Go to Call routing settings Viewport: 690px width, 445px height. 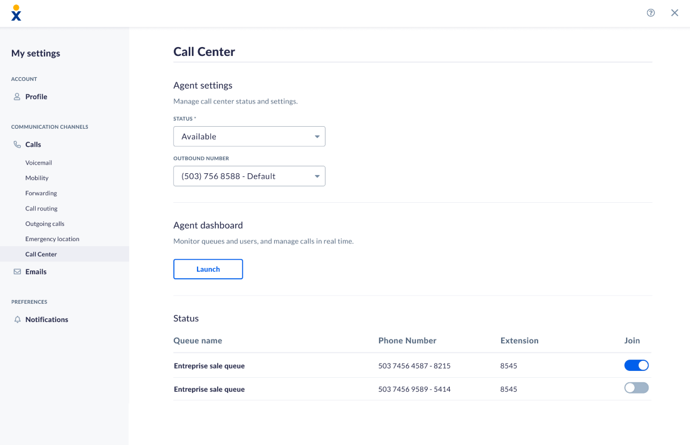click(x=41, y=208)
